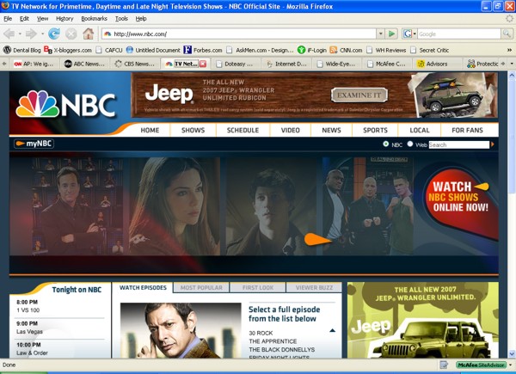Switch to the CBS News tab
The width and height of the screenshot is (516, 374).
point(135,64)
